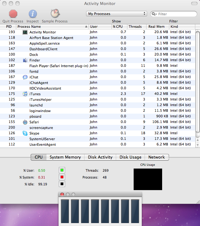Switch to the CPU tab
The width and height of the screenshot is (200, 226).
coord(38,157)
